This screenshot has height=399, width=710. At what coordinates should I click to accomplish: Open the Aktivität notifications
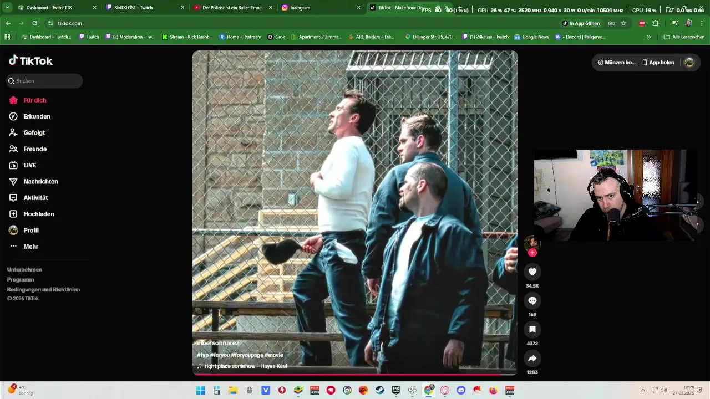[x=28, y=198]
